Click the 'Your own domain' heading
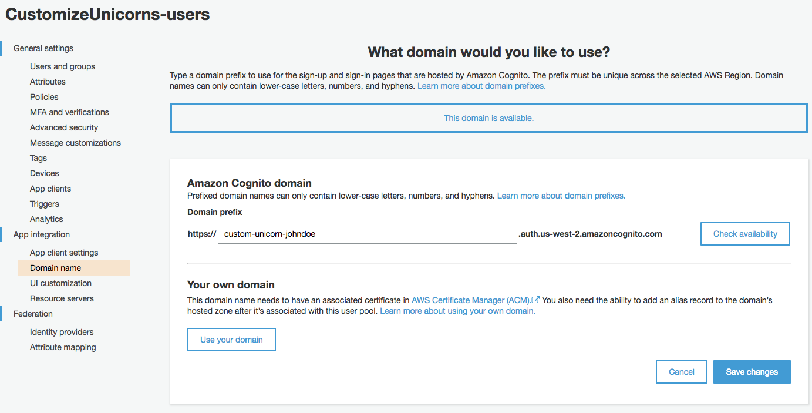 click(231, 285)
